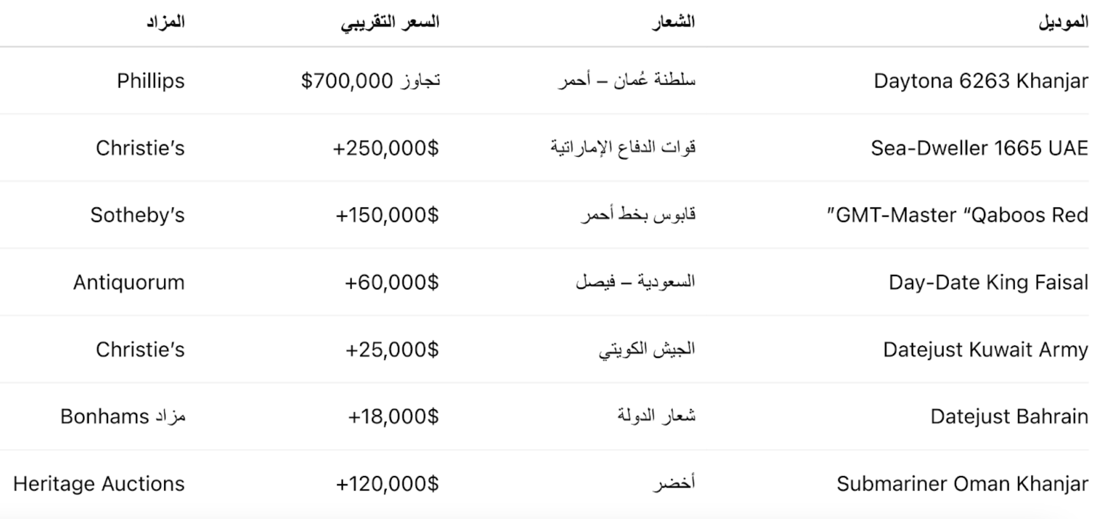
Task: Select the Heritage Auctions cell
Action: point(99,484)
